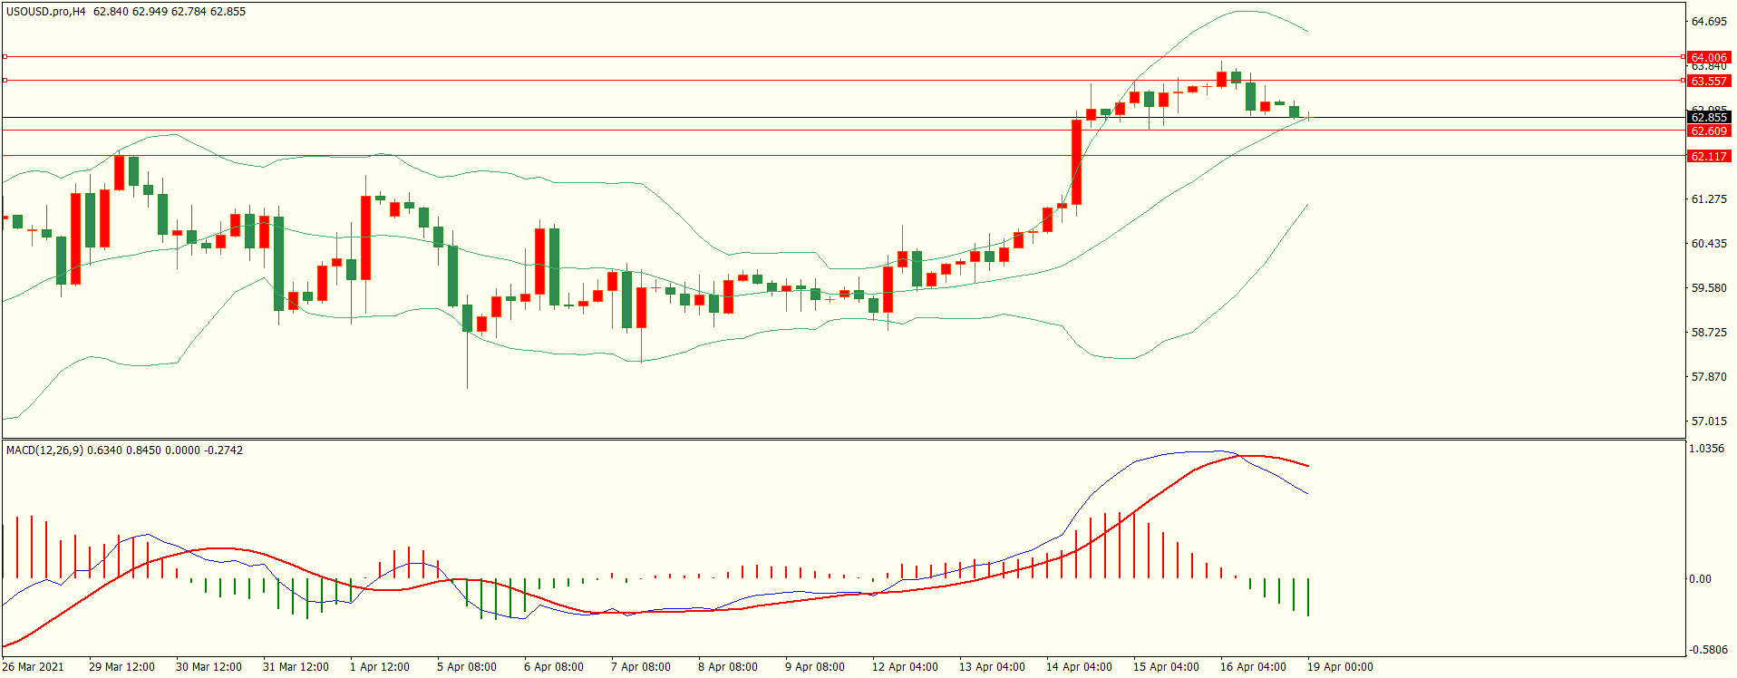Select the tall red 14 Apr breakout candle

(x=1076, y=162)
